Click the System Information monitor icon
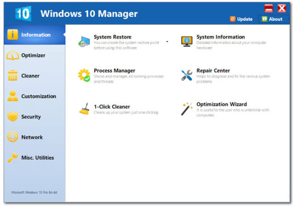Viewport: 293px width, 207px height. (187, 41)
